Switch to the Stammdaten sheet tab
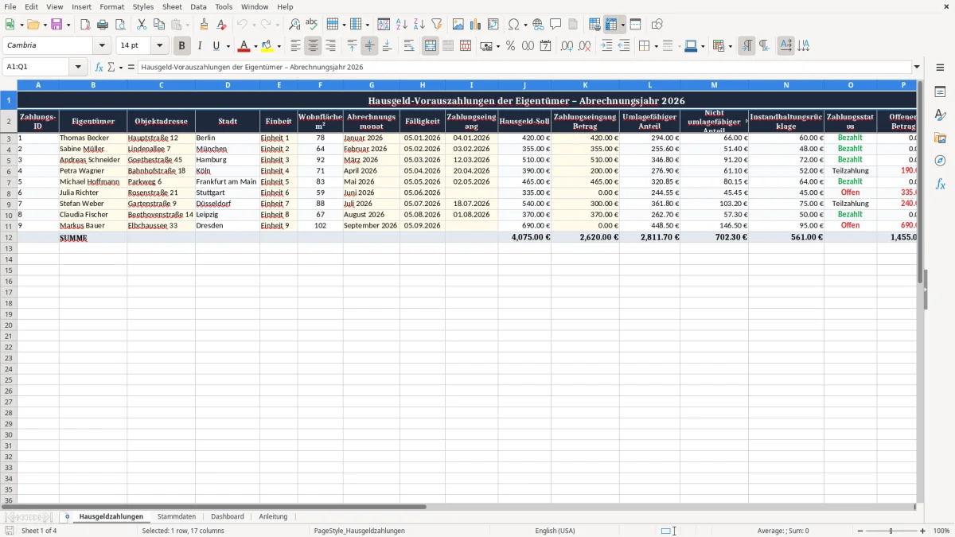 [177, 516]
